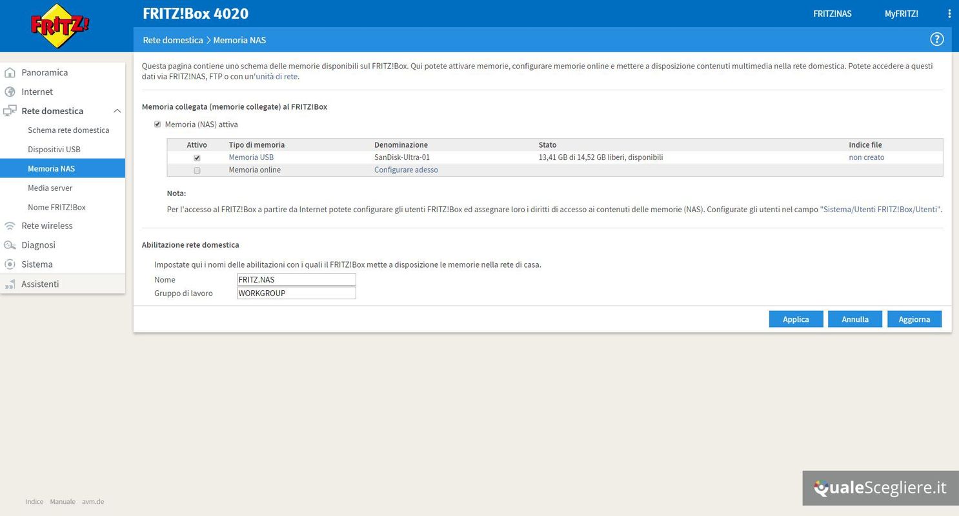Select Media server in sidebar
The width and height of the screenshot is (959, 516).
pyautogui.click(x=50, y=188)
